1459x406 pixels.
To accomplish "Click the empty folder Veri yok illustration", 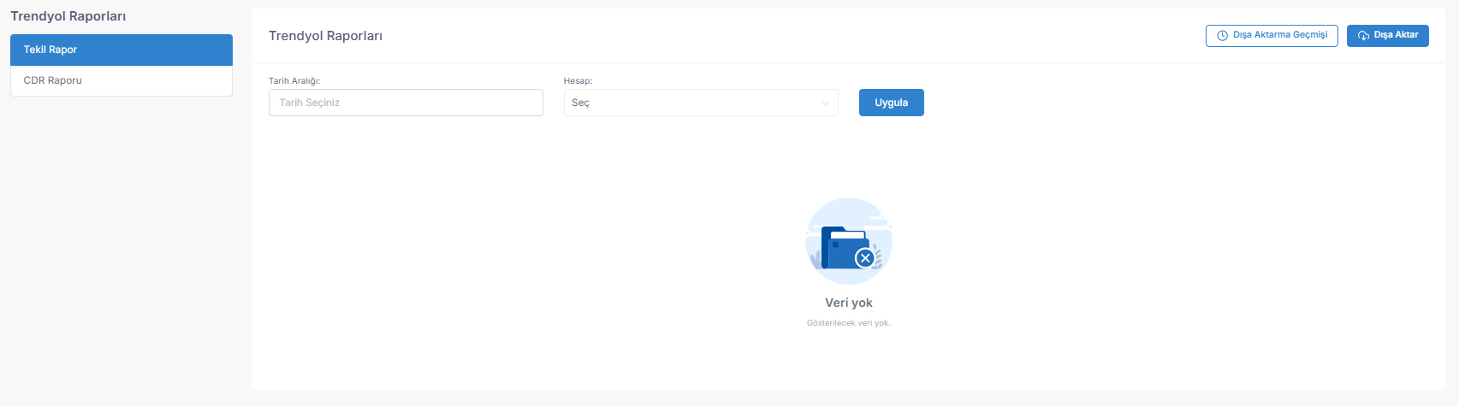I will (849, 241).
